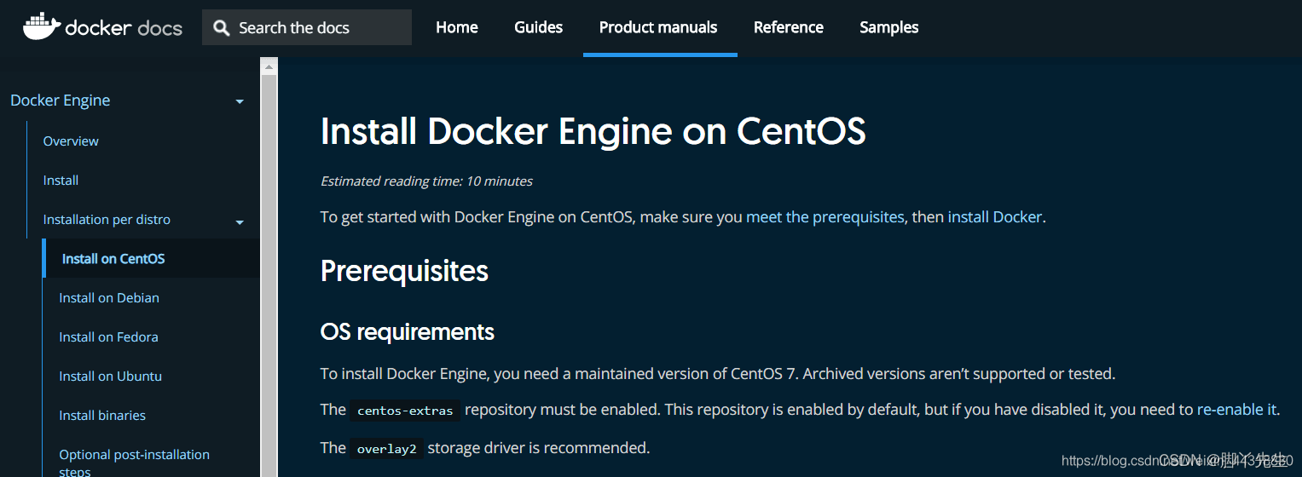Open Install on Ubuntu page
Image resolution: width=1302 pixels, height=477 pixels.
pyautogui.click(x=110, y=376)
